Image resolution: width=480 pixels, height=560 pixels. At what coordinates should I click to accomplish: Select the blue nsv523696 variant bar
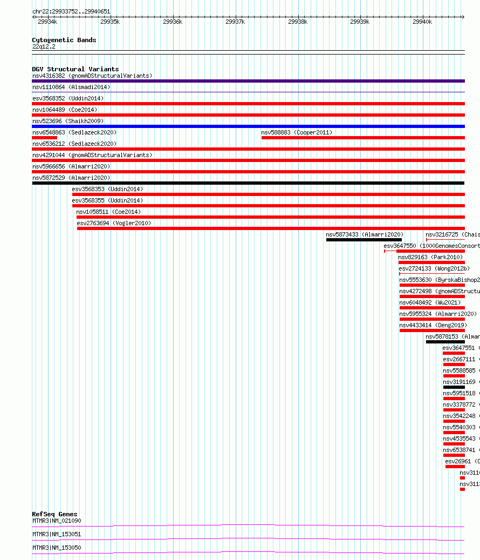(248, 126)
